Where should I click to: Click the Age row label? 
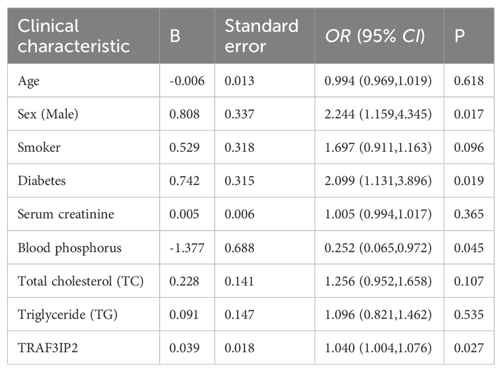tap(28, 81)
